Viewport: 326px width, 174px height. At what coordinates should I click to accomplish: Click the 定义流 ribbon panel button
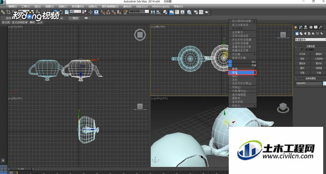(6, 22)
